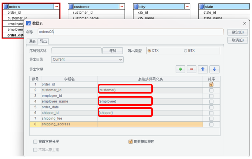Collapse the customer table with minus icon

(x=122, y=7)
